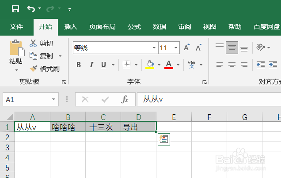The height and width of the screenshot is (178, 281).
Task: Switch to the 开始 tab
Action: point(46,27)
